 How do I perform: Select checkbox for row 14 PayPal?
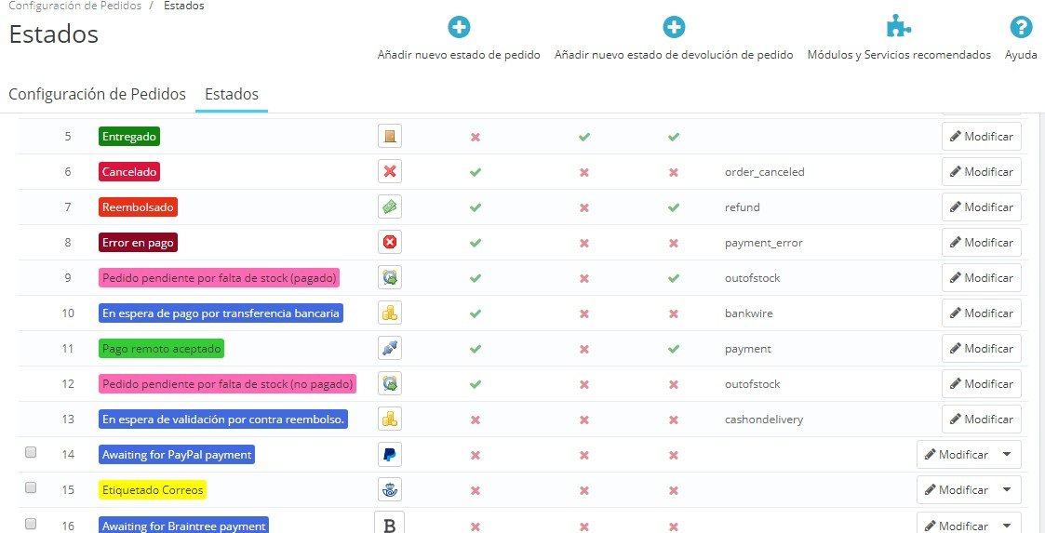click(x=31, y=452)
